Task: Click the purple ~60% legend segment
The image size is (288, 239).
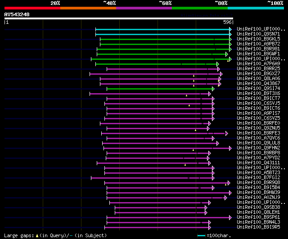Action: pyautogui.click(x=144, y=8)
